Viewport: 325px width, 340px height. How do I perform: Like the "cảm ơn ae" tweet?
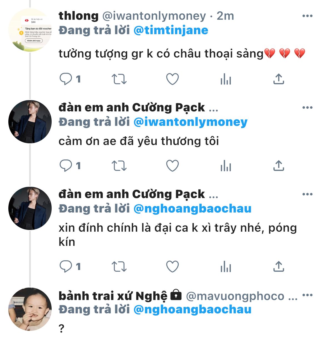click(x=172, y=166)
